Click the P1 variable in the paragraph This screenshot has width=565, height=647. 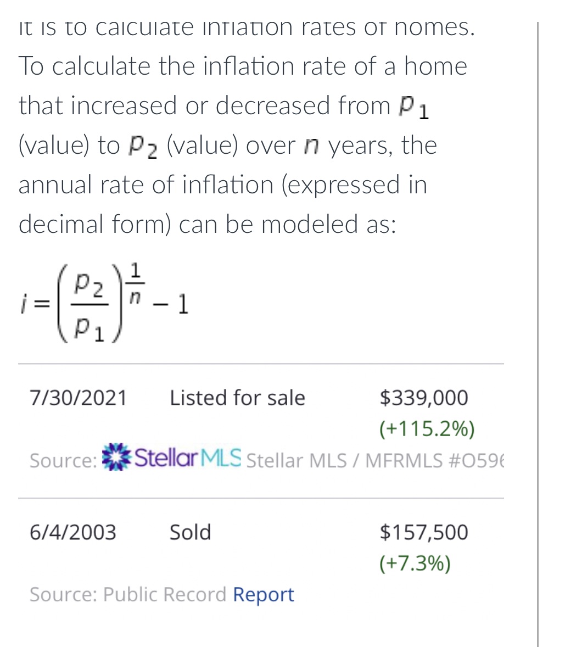click(414, 108)
